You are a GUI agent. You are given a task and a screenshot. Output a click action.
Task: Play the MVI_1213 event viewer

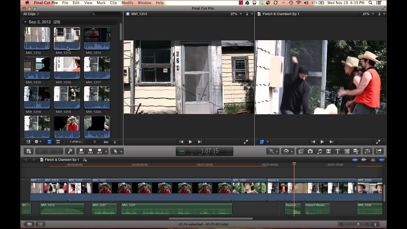point(190,142)
